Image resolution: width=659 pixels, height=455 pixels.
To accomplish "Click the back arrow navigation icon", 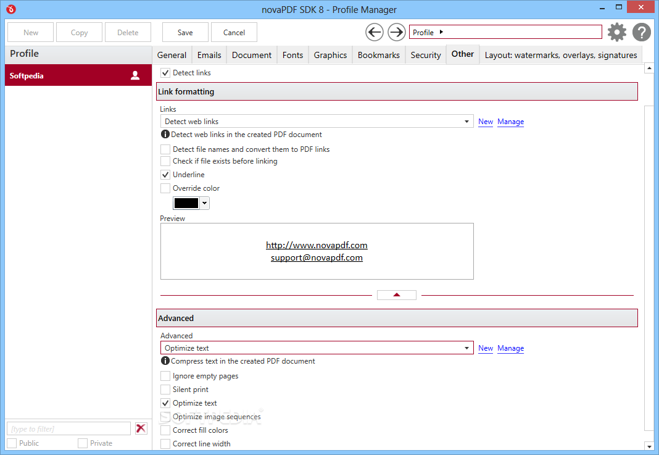I will pos(374,32).
